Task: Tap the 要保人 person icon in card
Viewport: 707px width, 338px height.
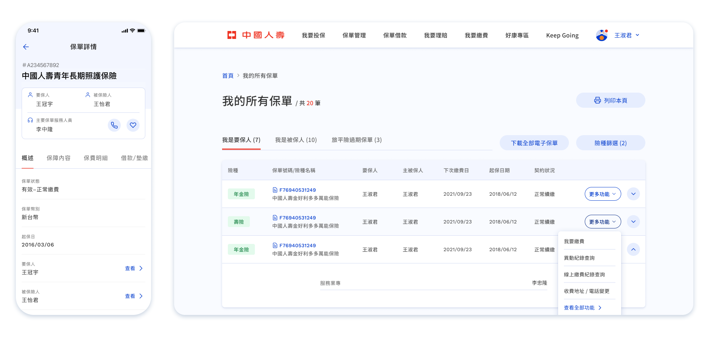Action: point(30,95)
